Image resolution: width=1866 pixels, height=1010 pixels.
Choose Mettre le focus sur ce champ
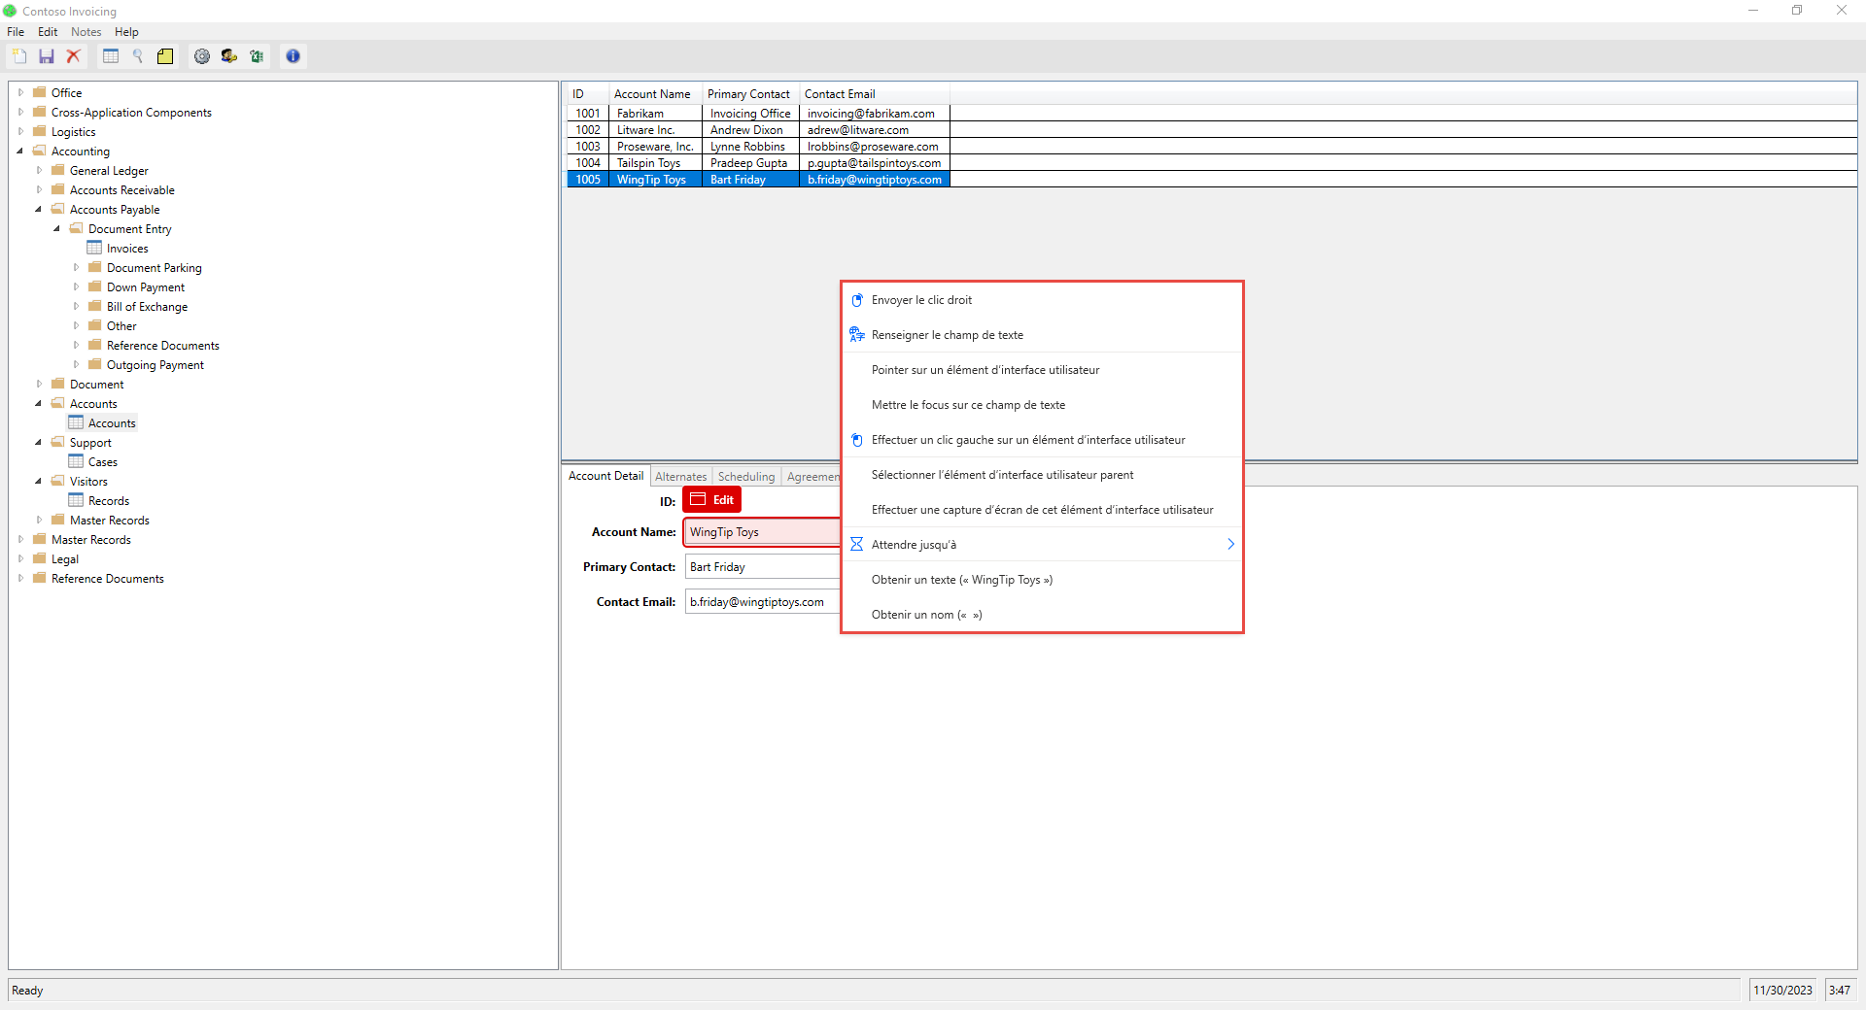coord(1042,405)
